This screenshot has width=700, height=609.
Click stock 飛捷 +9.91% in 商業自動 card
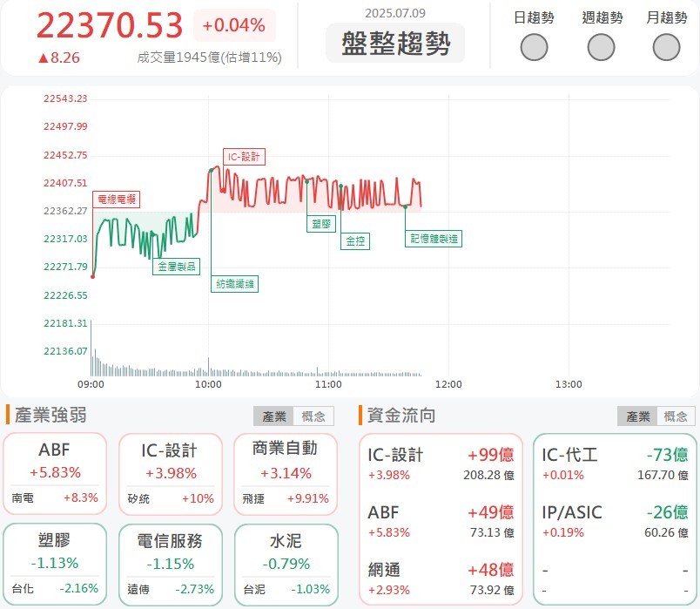(286, 498)
